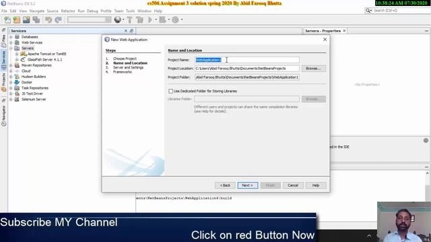Click the New Project toolbar icon
The width and height of the screenshot is (431, 242).
click(17, 19)
